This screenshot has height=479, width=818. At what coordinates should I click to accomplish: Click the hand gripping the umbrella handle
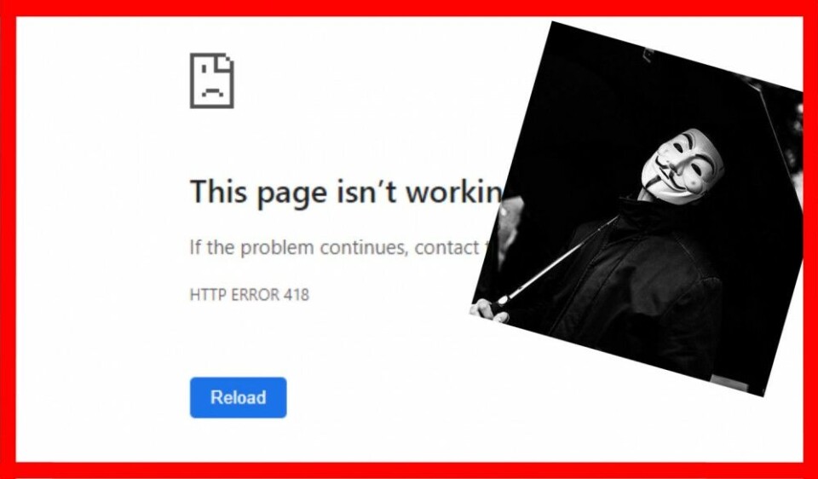pos(489,310)
